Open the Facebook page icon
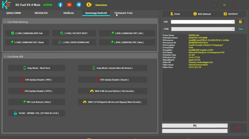 [x=60, y=5]
